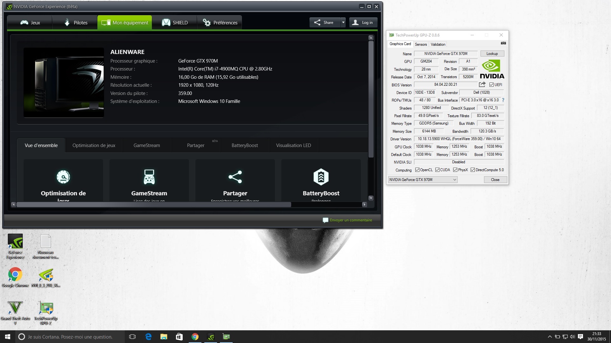Click the Cortana search box
Image resolution: width=611 pixels, height=343 pixels.
(x=69, y=337)
